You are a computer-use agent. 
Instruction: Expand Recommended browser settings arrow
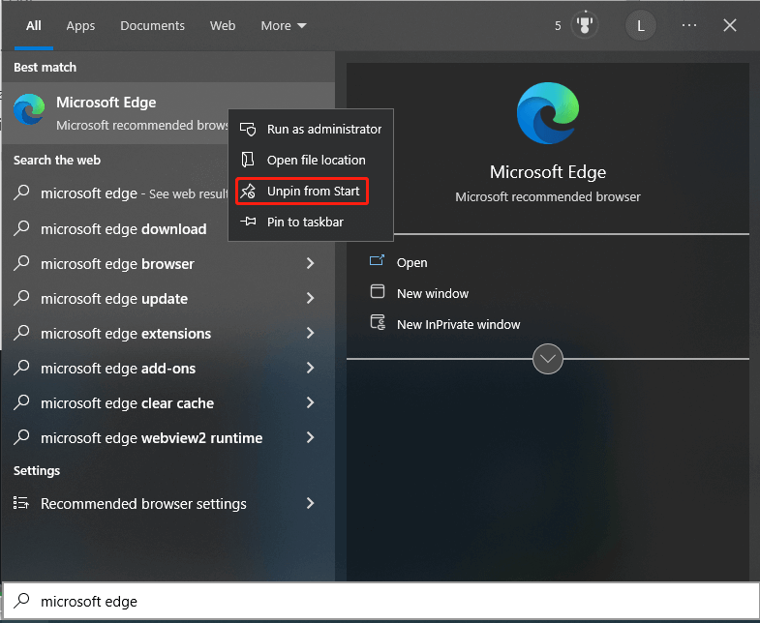pyautogui.click(x=310, y=503)
